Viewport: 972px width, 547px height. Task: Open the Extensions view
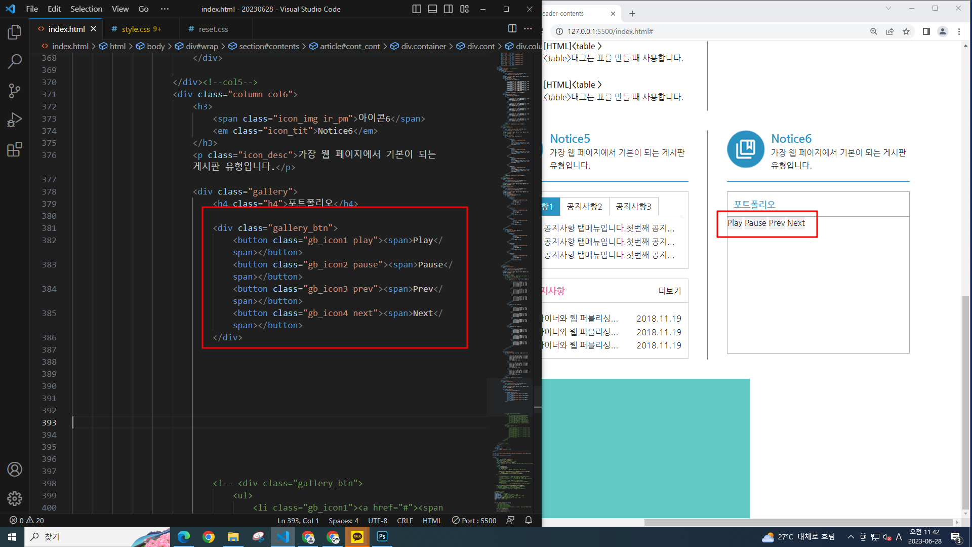(x=15, y=149)
